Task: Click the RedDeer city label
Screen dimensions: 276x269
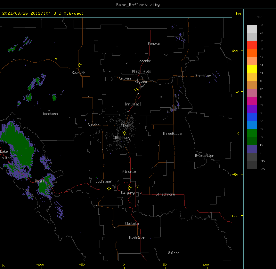Action: (x=141, y=81)
